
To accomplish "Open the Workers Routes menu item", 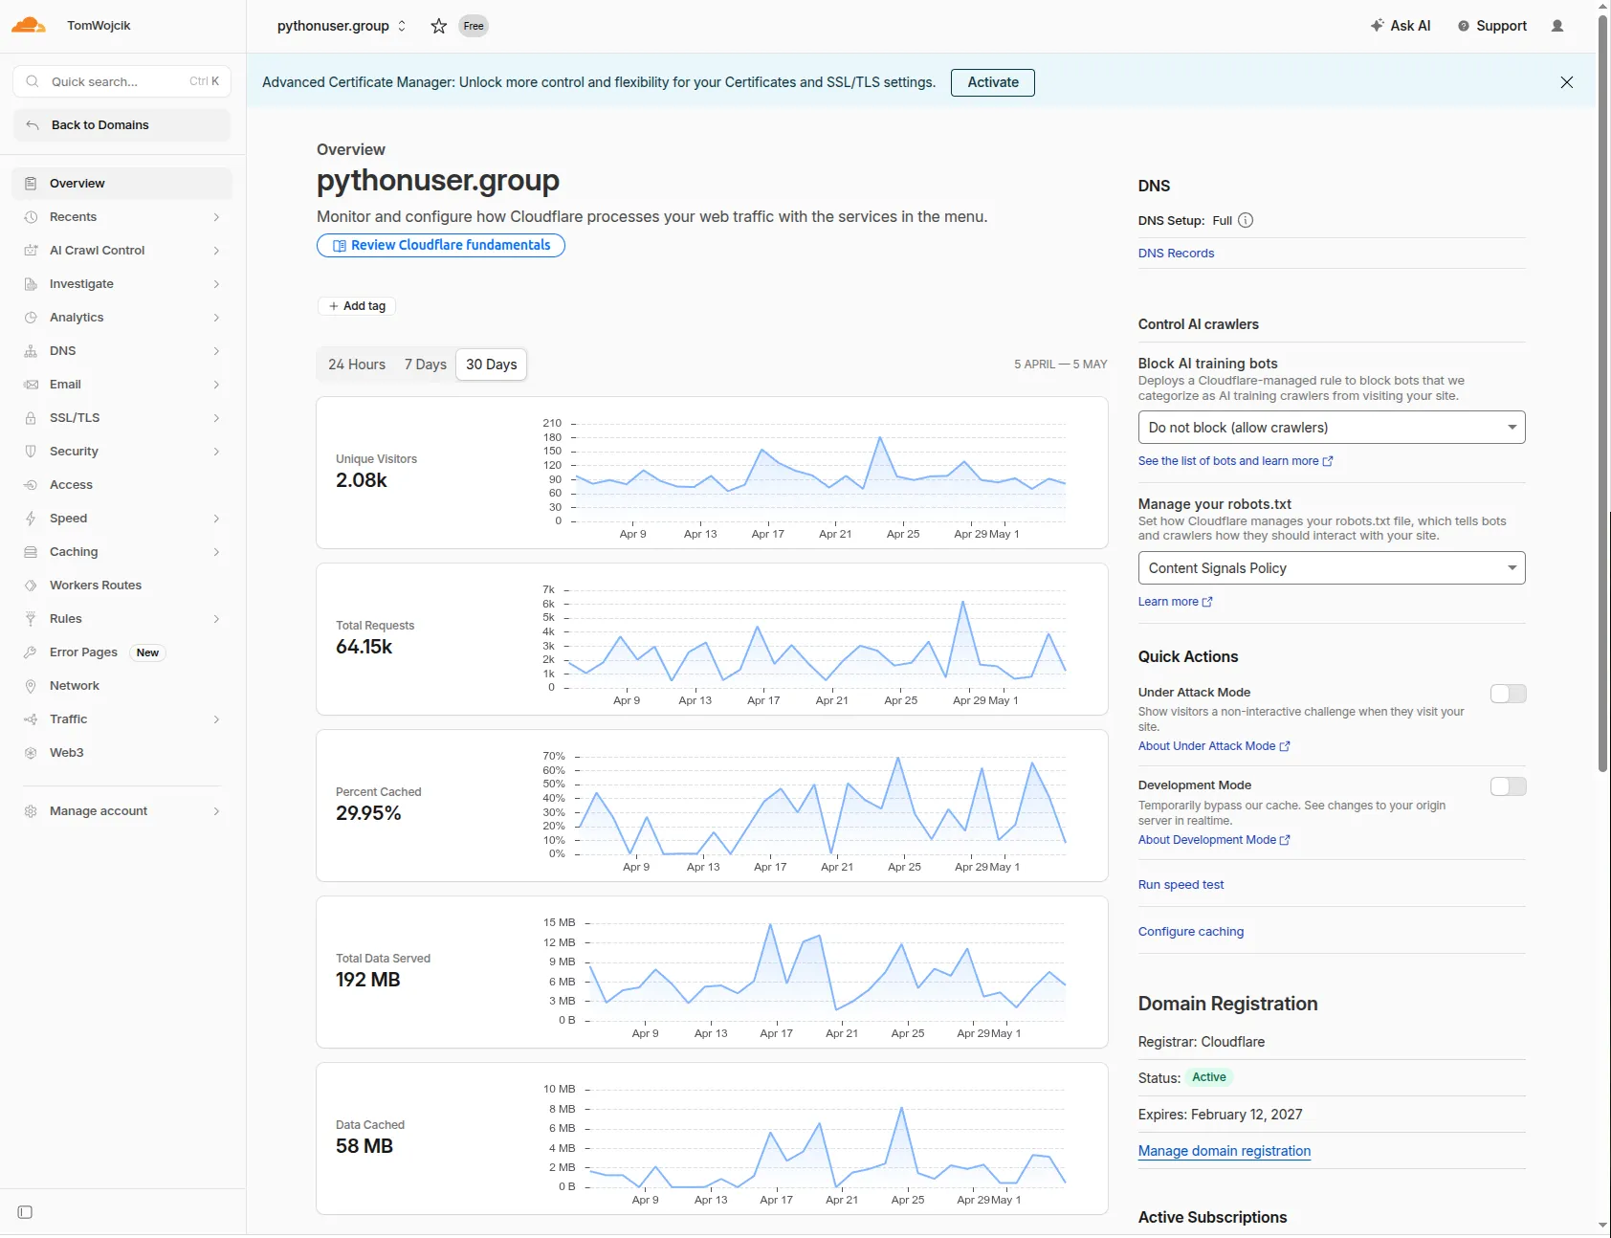I will click(122, 586).
